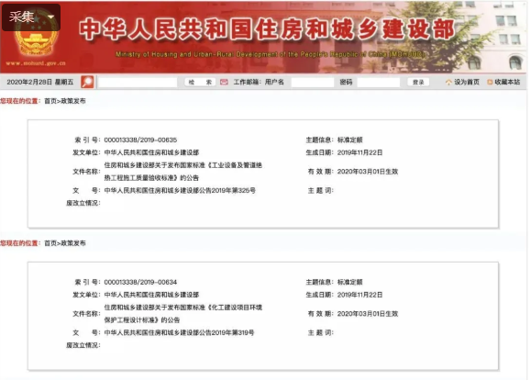Image resolution: width=531 pixels, height=392 pixels.
Task: Click the work mailbox envelope icon
Action: (x=224, y=82)
